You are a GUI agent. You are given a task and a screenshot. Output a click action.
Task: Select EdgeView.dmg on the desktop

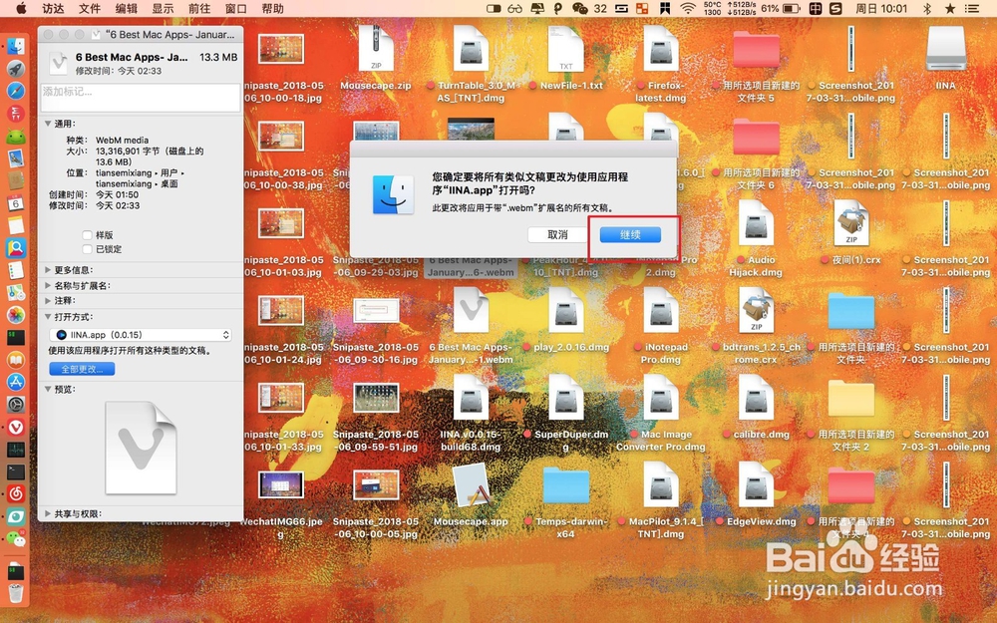click(x=756, y=485)
